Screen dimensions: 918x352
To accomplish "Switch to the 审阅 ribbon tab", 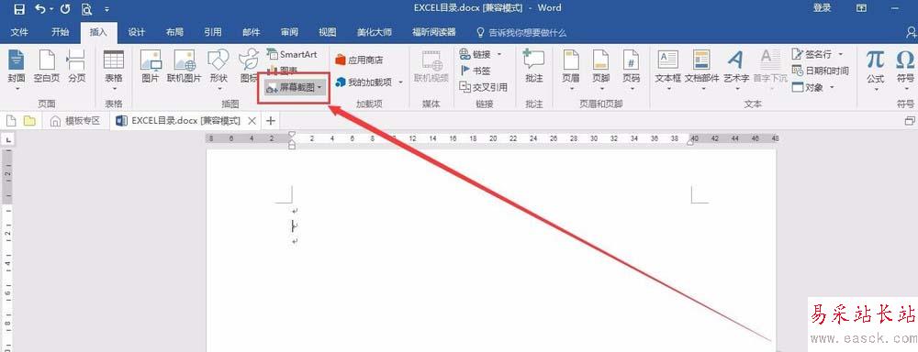I will (289, 32).
